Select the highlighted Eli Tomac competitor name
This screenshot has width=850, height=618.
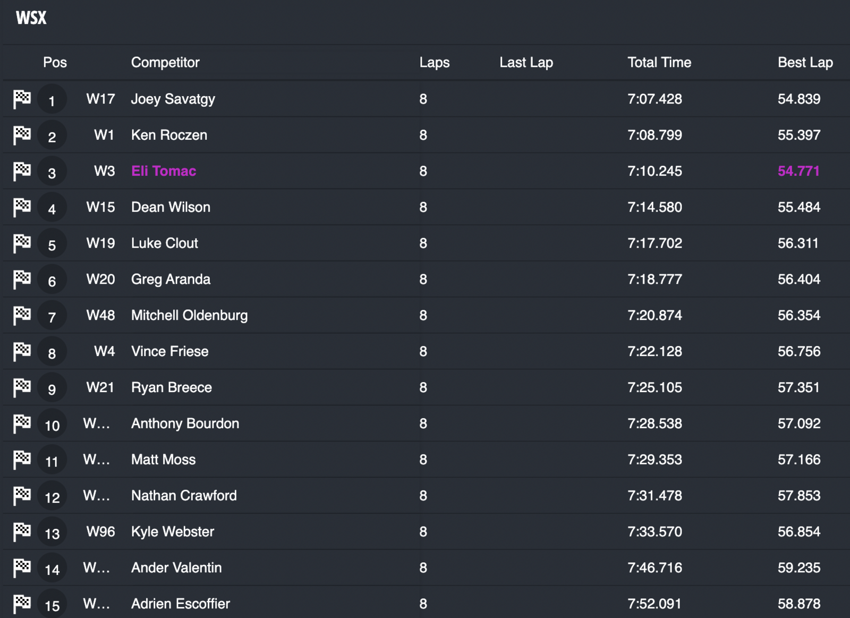[164, 171]
